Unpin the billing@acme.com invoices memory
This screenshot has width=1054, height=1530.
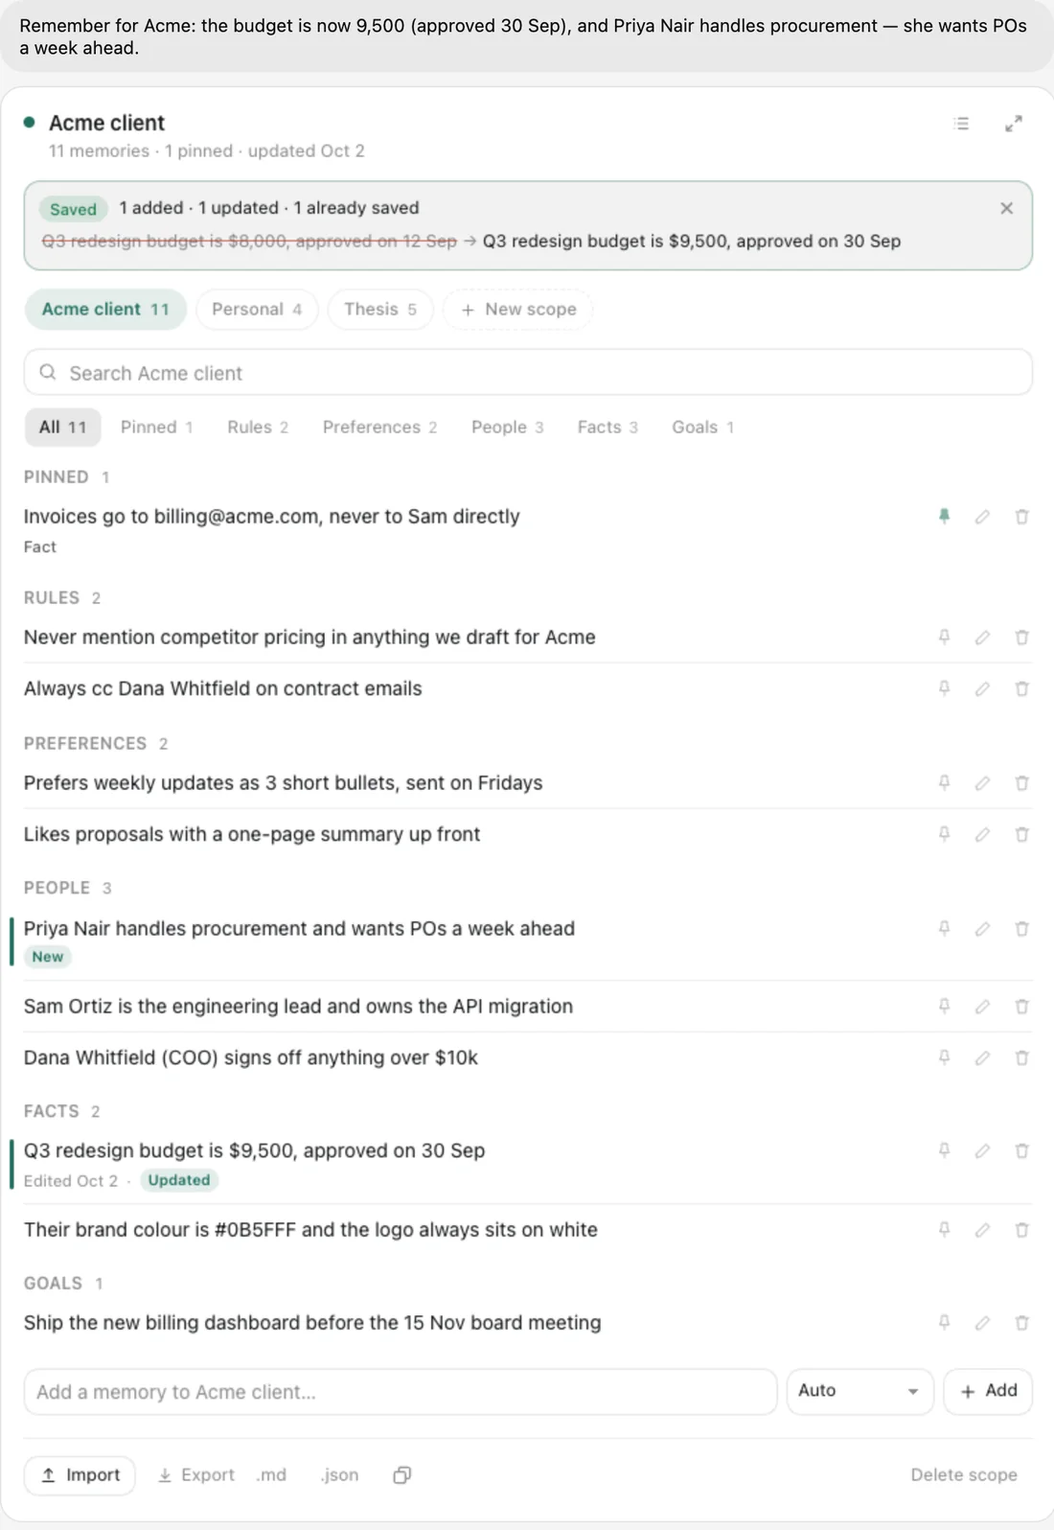(x=944, y=517)
